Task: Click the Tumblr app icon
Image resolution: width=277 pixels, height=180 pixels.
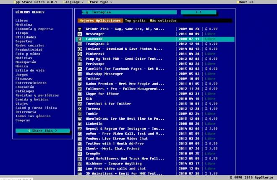Action: coord(80,114)
